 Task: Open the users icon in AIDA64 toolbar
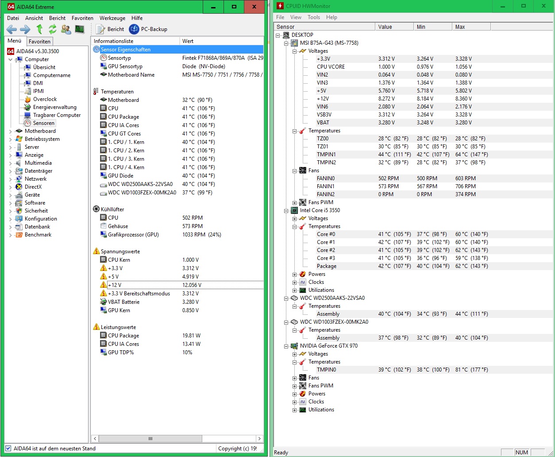(x=66, y=29)
